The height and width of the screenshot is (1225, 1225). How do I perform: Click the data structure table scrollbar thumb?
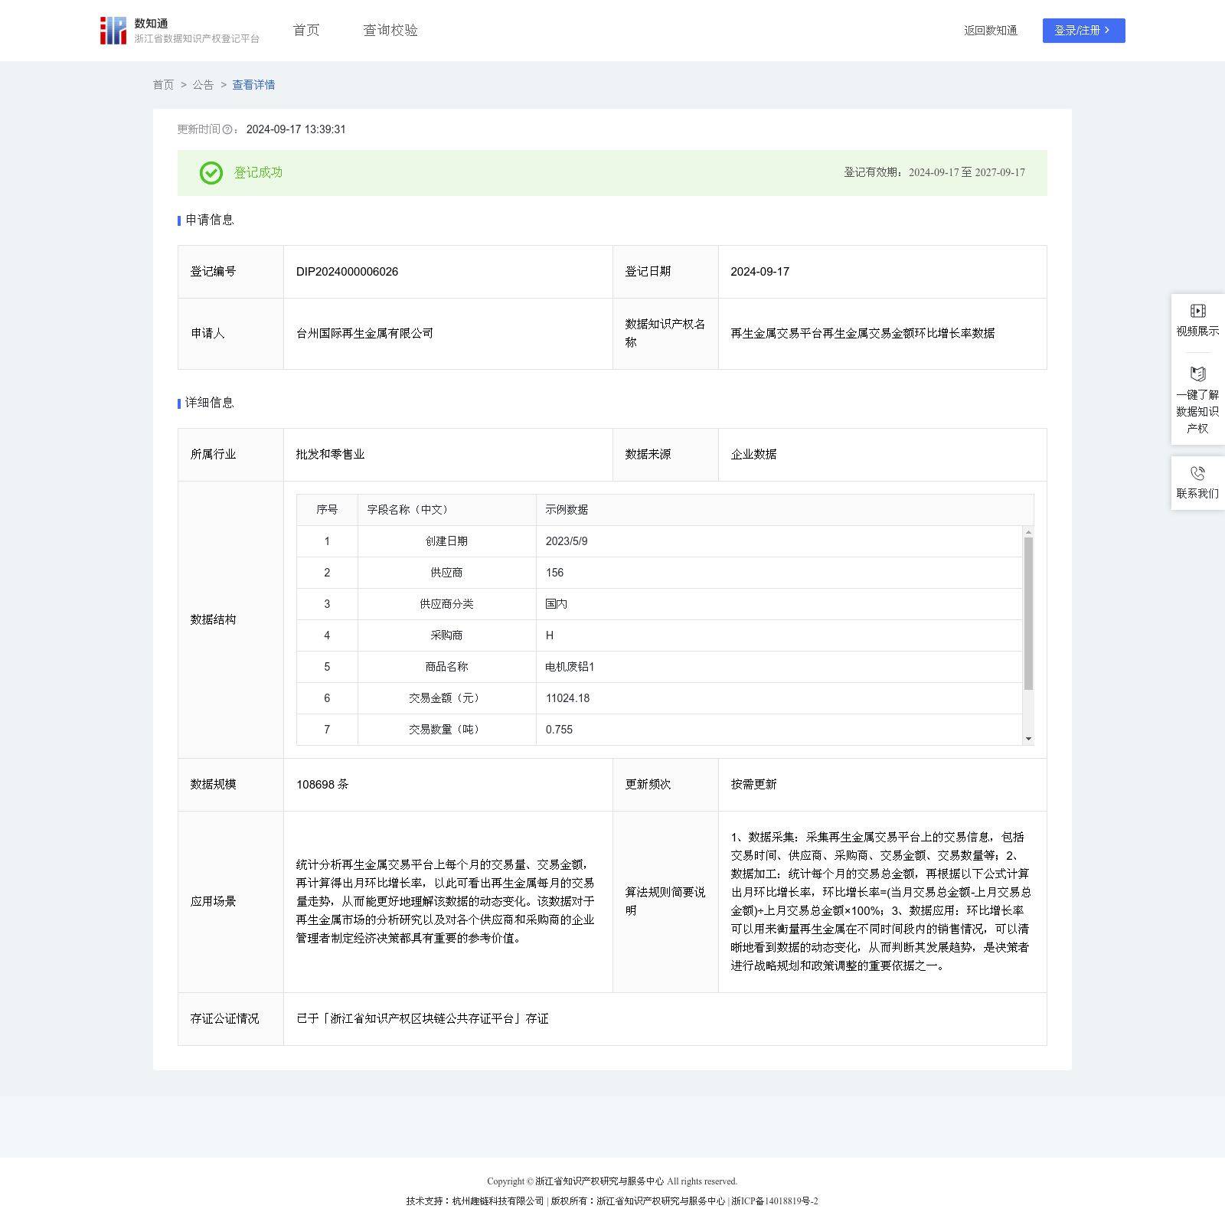coord(1028,613)
